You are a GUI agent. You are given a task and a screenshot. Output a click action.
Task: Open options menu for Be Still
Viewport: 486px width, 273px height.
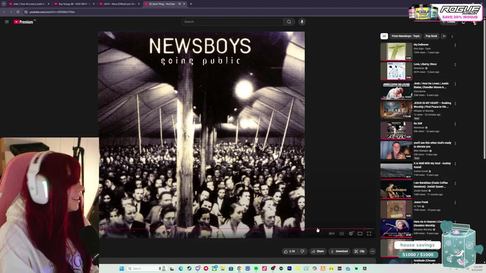coord(455,124)
